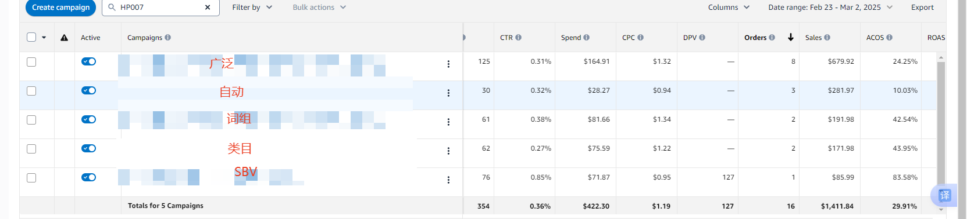Expand the Columns dropdown
967x219 pixels.
point(729,8)
